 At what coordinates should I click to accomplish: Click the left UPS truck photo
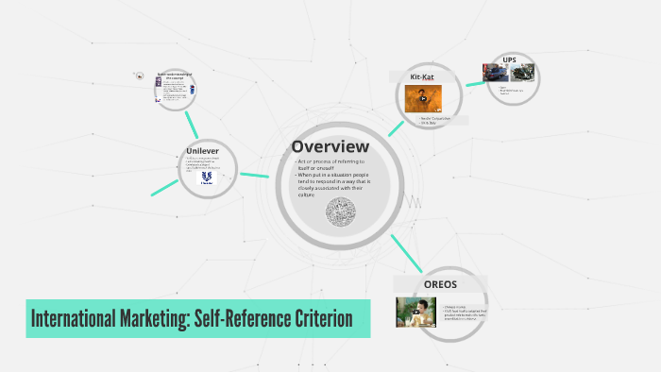pyautogui.click(x=496, y=73)
